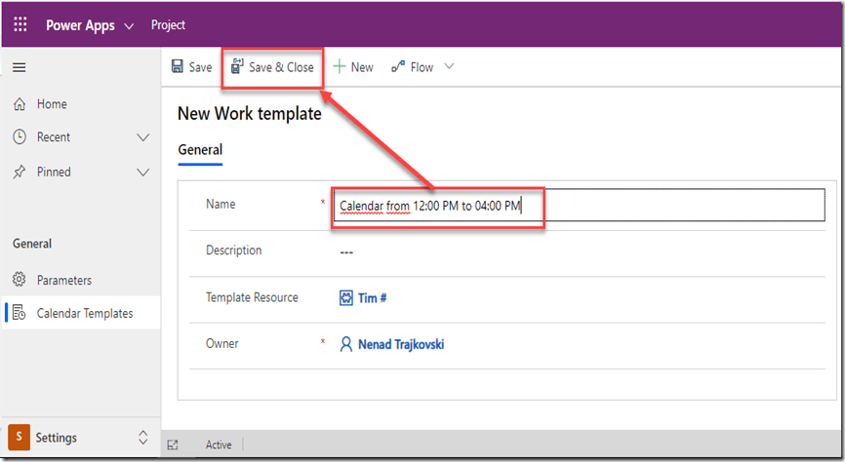Expand the Flow dropdown chevron
Screen dimensions: 845x462
tap(449, 67)
